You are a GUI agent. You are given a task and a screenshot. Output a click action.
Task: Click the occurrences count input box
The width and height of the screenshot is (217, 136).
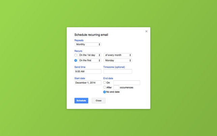pyautogui.click(x=116, y=87)
